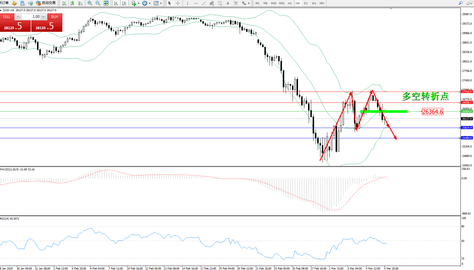Toggle the candlestick chart mode
This screenshot has width=474, height=270.
tap(72, 3)
